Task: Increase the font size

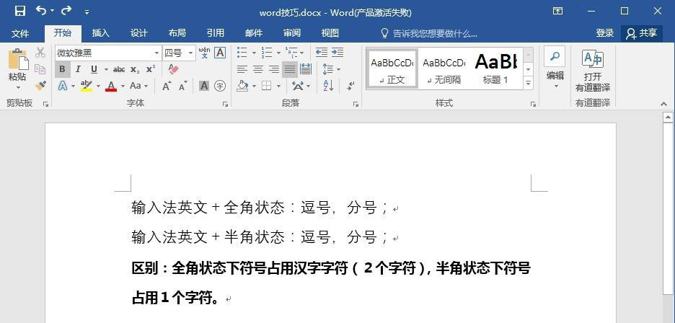Action: pyautogui.click(x=167, y=86)
